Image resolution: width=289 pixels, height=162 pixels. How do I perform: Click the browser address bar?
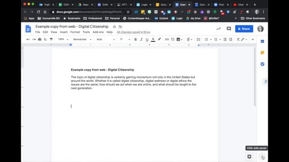(x=90, y=12)
